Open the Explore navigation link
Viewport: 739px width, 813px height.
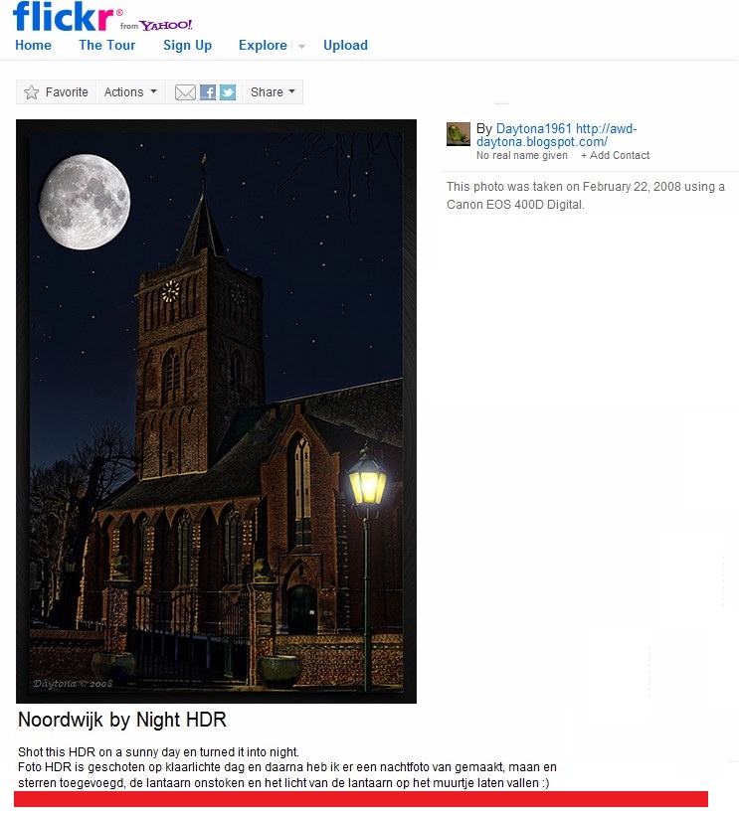[x=263, y=46]
